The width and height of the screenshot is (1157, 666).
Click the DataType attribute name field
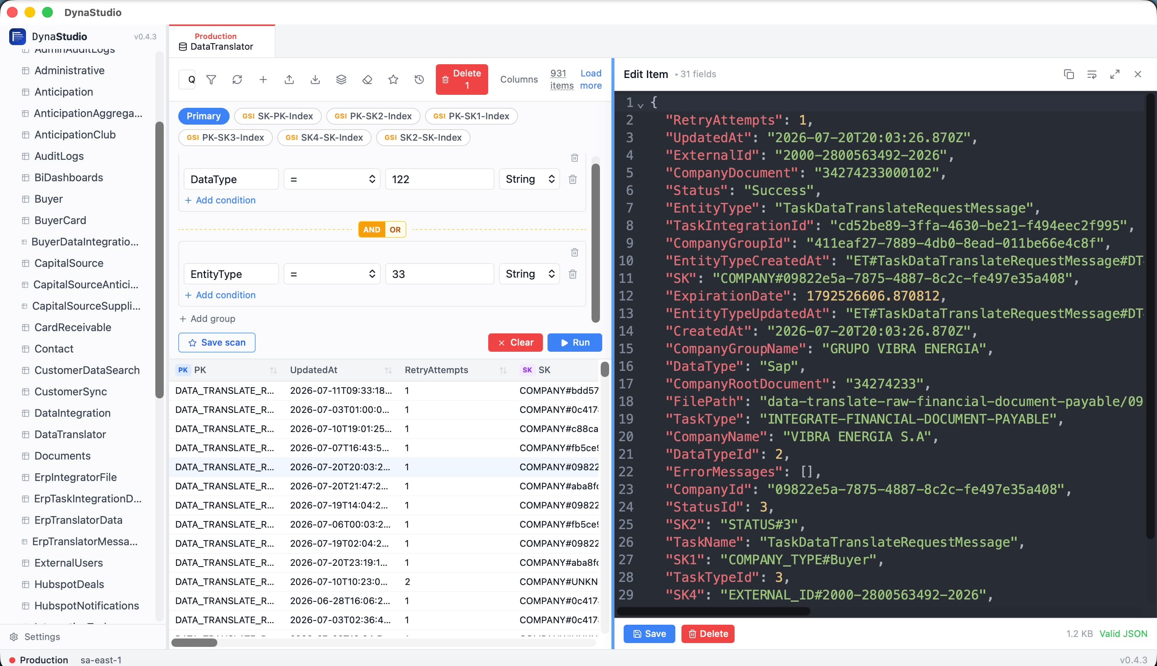coord(231,179)
